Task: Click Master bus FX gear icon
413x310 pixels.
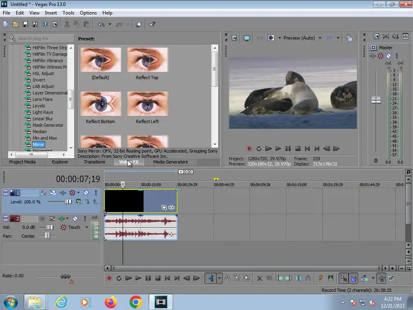Action: coord(380,56)
